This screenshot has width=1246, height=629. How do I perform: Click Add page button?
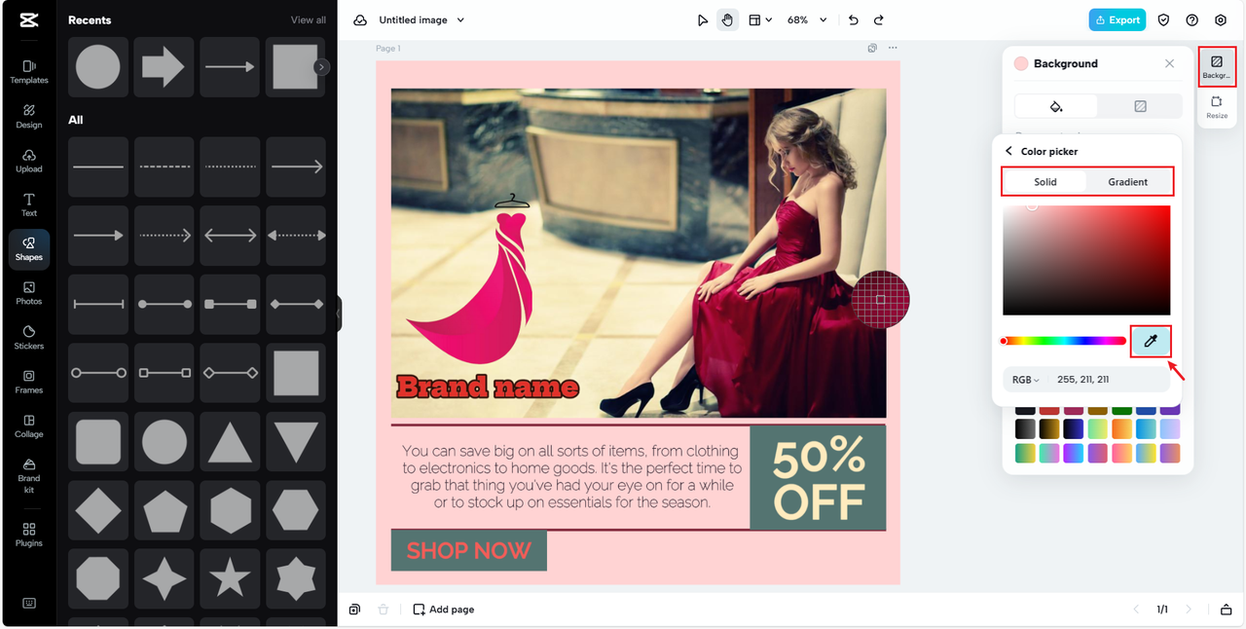tap(444, 610)
